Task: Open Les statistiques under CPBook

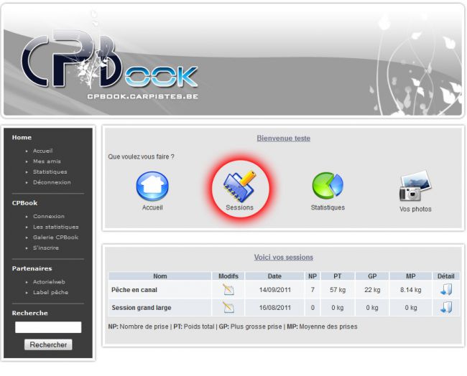Action: (56, 227)
